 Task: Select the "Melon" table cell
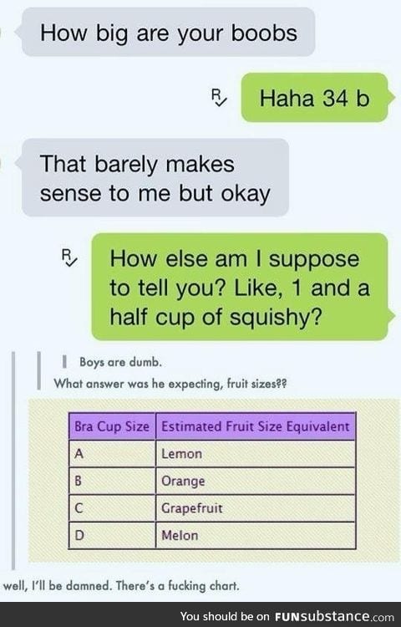pos(256,535)
